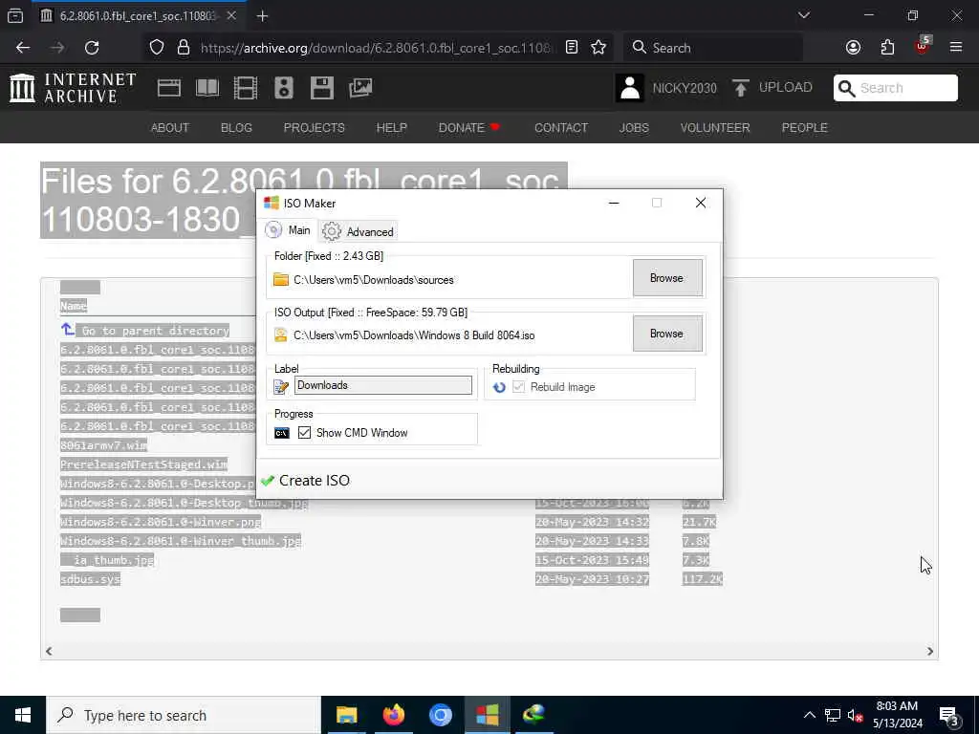Open the VOLUNTEER link
Image resolution: width=979 pixels, height=734 pixels.
(x=715, y=127)
